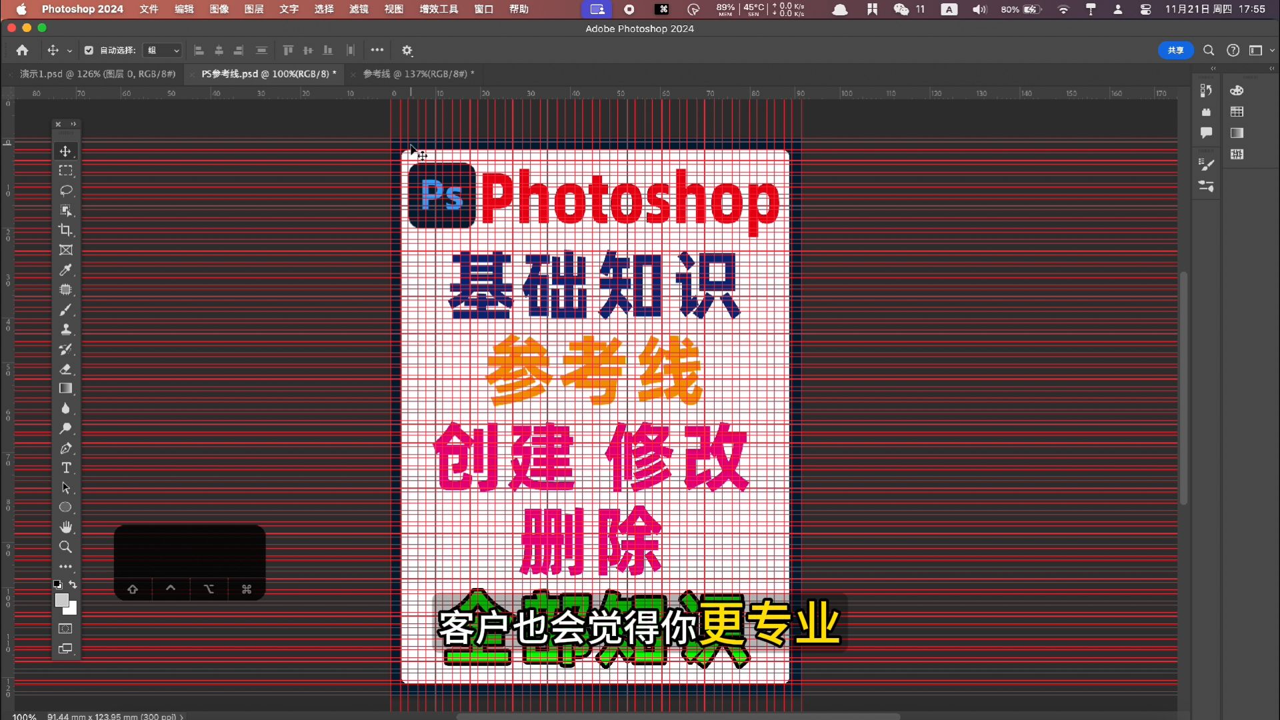Select the Eyedropper tool
Viewport: 1280px width, 720px height.
65,270
